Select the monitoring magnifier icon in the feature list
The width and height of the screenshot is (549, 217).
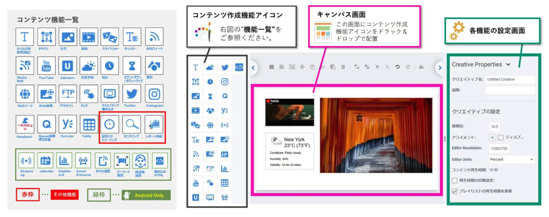(131, 124)
